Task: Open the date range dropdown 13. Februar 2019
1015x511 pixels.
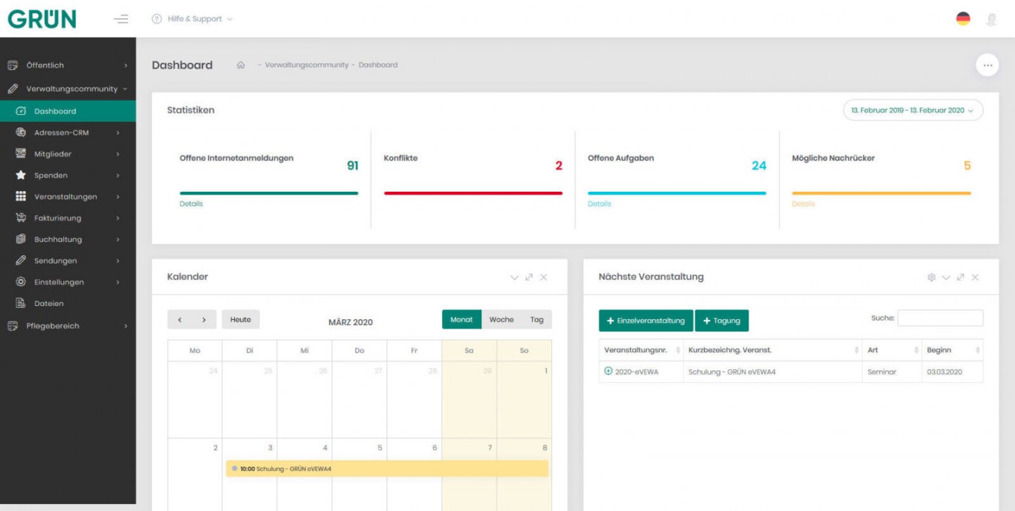Action: pyautogui.click(x=913, y=110)
